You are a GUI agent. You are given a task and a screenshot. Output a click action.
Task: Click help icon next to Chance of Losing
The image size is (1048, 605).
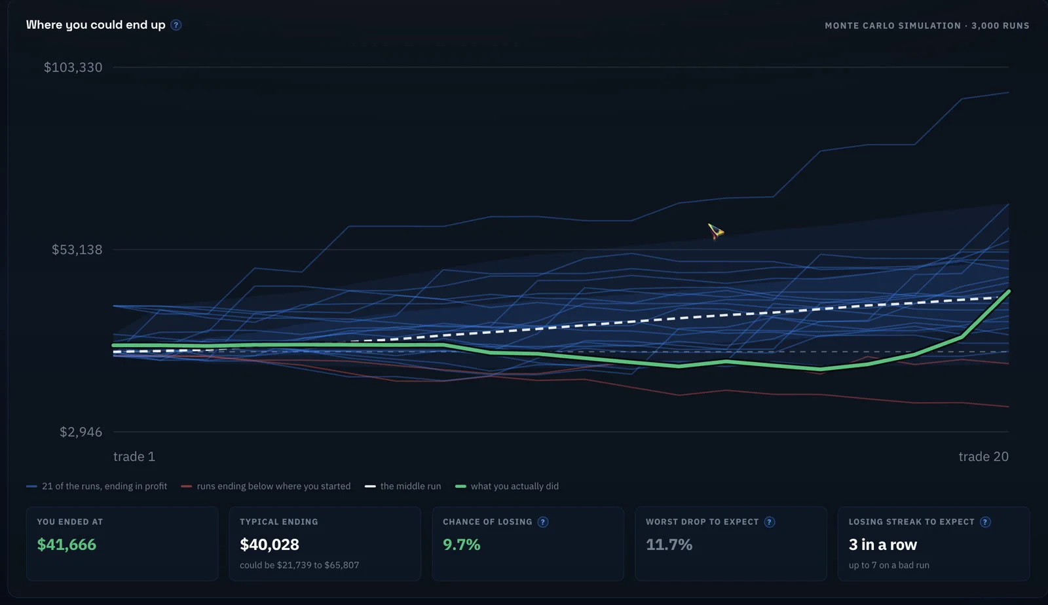click(x=543, y=522)
